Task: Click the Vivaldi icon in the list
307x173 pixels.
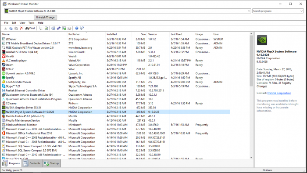Action: 4,56
